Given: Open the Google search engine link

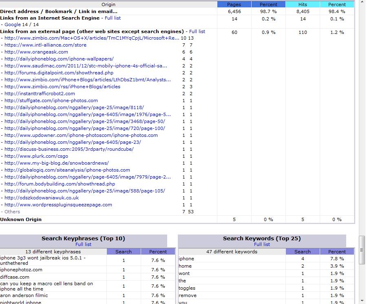Looking at the screenshot, I should pyautogui.click(x=13, y=25).
